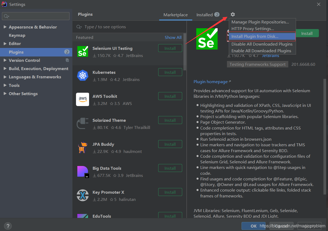Select the Big Data Tools plugin name
This screenshot has height=231, width=328.
coord(107,168)
